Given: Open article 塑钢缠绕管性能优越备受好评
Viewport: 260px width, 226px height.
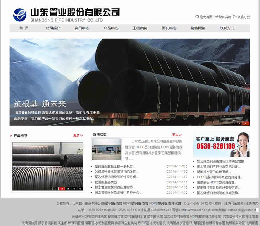Looking at the screenshot, I should pos(219,188).
